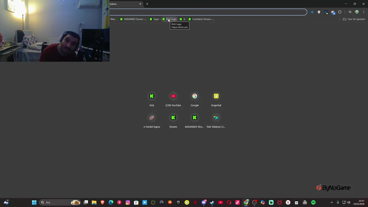Open the Google shortcut tile
The width and height of the screenshot is (368, 207).
(195, 99)
